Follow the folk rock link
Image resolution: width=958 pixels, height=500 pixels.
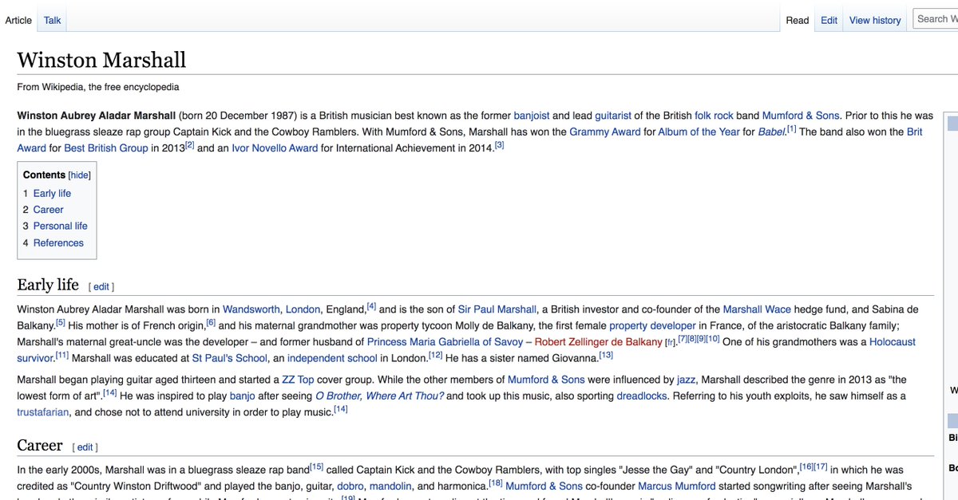click(x=712, y=116)
